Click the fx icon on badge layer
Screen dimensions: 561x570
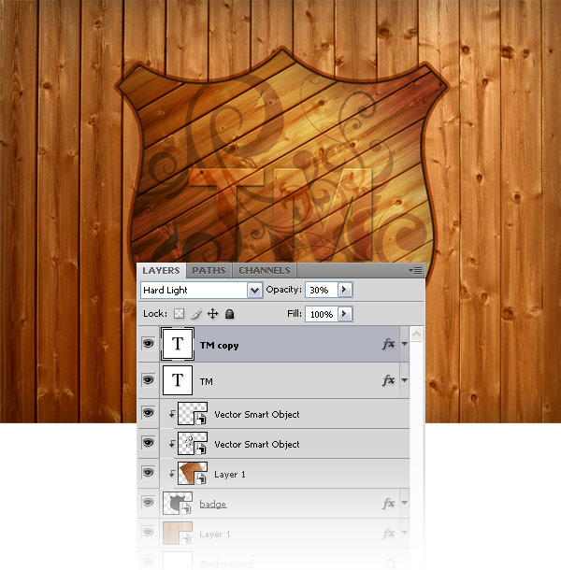coord(389,504)
